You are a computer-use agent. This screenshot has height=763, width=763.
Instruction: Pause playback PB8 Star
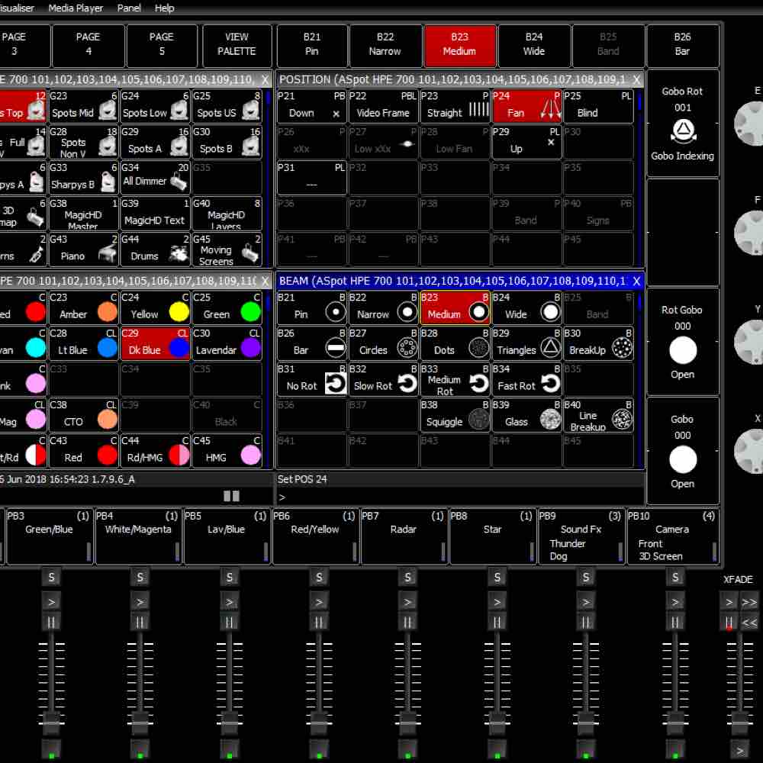[497, 623]
